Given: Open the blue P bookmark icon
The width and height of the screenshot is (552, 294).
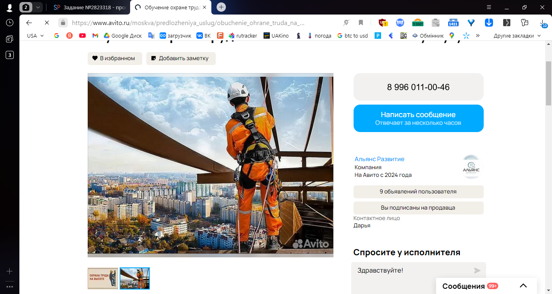Looking at the screenshot, I should tap(378, 36).
